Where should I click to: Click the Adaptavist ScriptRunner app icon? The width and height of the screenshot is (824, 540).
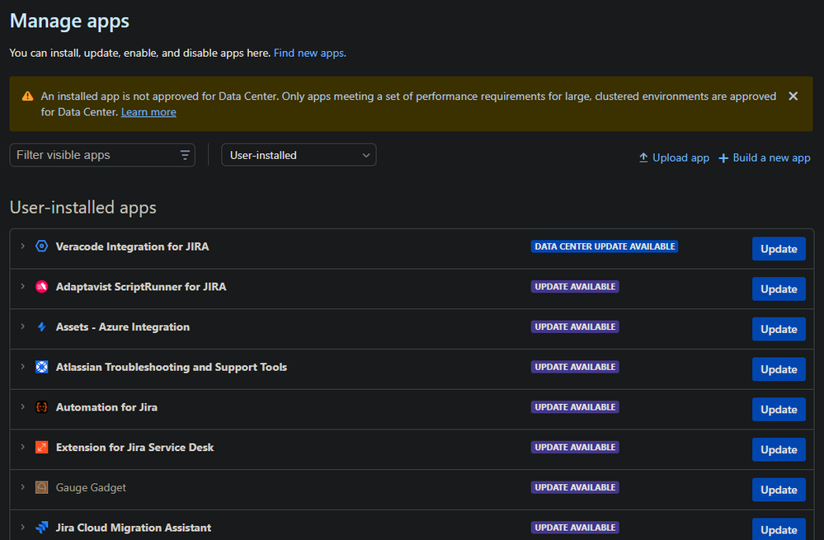[x=41, y=286]
